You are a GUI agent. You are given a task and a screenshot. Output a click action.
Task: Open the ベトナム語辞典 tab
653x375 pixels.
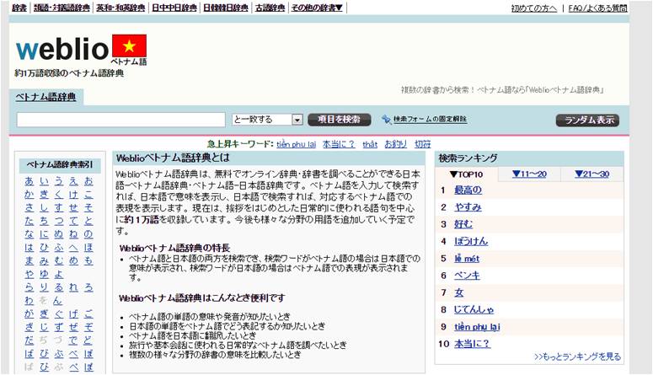(x=45, y=97)
